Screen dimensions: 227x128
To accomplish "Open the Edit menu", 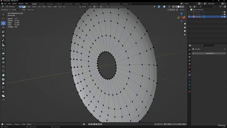I will pyautogui.click(x=9, y=4).
